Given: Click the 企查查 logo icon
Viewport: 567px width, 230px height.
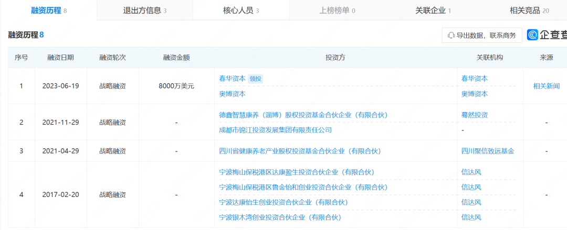Looking at the screenshot, I should [533, 35].
